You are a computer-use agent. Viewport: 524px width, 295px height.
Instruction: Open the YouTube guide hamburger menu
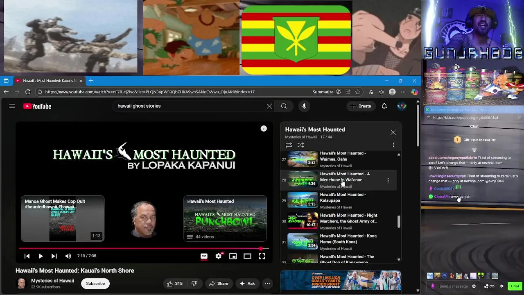point(12,106)
